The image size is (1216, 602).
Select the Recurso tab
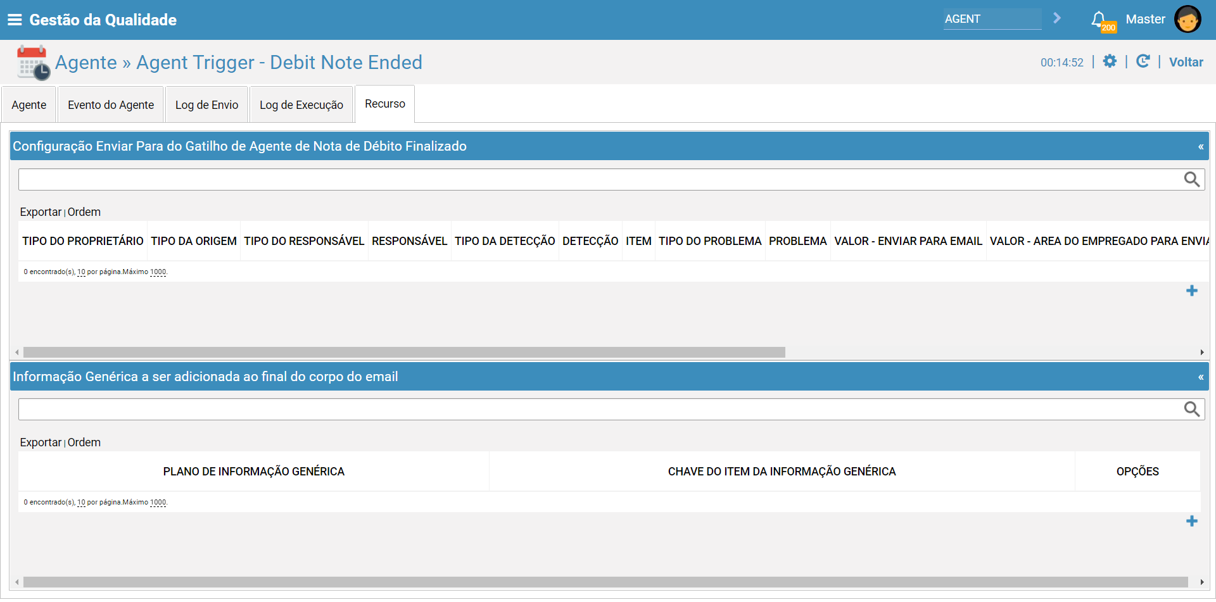(385, 104)
